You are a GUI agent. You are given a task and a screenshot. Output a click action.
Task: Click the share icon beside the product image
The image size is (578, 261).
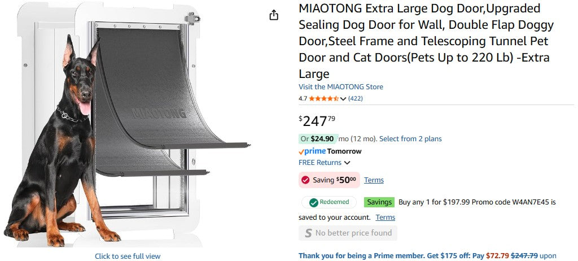tap(274, 15)
